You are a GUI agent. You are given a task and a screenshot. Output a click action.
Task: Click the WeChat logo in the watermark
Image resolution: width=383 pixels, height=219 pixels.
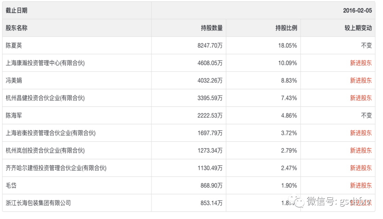pyautogui.click(x=296, y=201)
